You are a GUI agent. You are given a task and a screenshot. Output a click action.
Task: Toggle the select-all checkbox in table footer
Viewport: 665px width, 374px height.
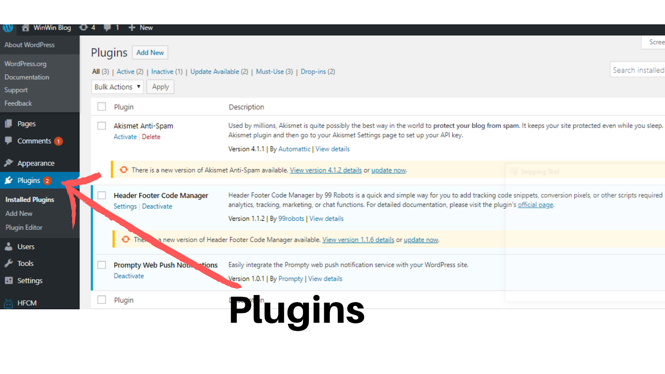[x=102, y=300]
